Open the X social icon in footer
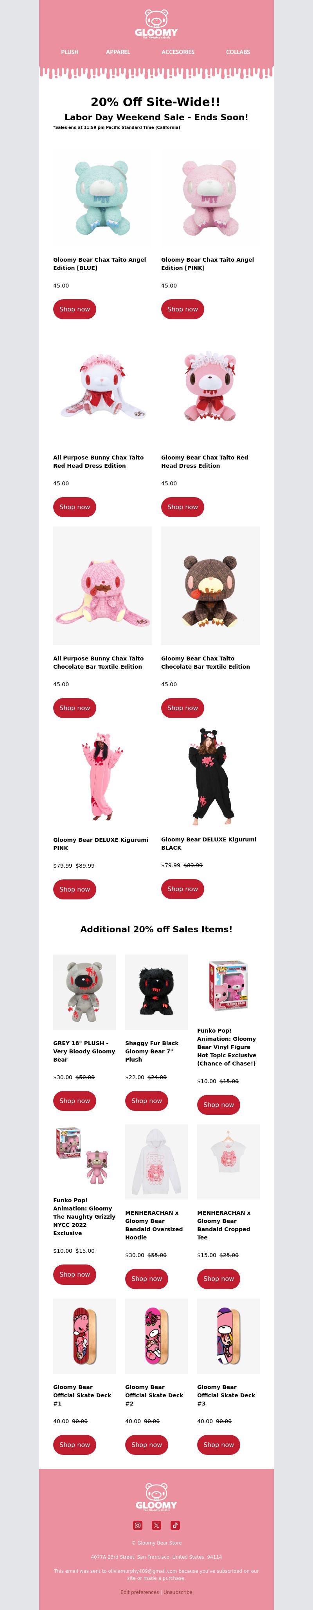The height and width of the screenshot is (1610, 313). coord(156,1525)
